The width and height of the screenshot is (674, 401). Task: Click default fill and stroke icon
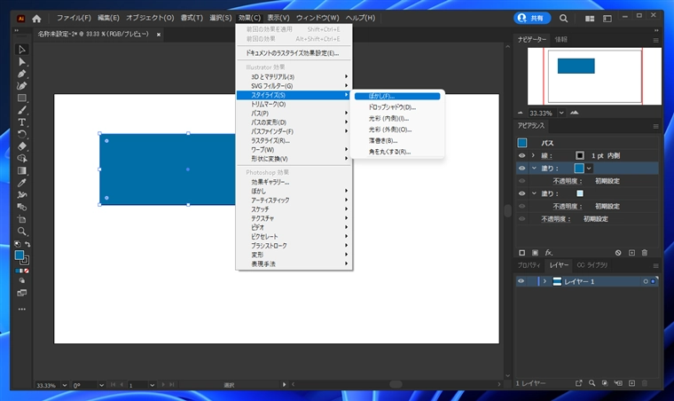click(17, 244)
